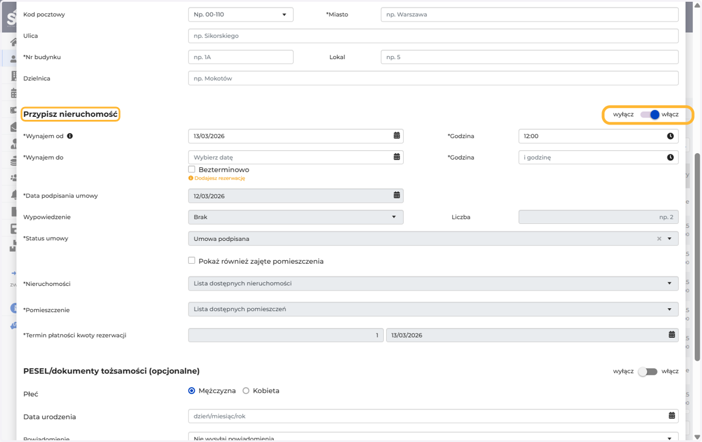Image resolution: width=702 pixels, height=442 pixels.
Task: Open calendar picker in Wynajem od field
Action: click(397, 136)
